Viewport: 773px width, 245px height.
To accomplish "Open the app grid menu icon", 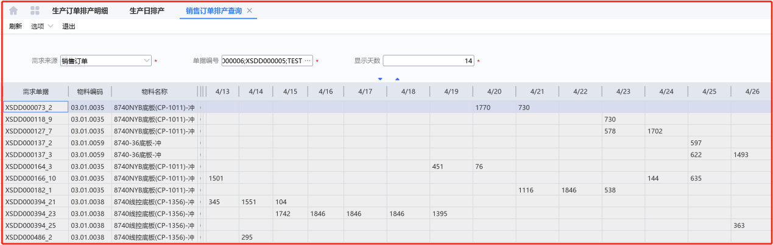I will click(x=35, y=10).
